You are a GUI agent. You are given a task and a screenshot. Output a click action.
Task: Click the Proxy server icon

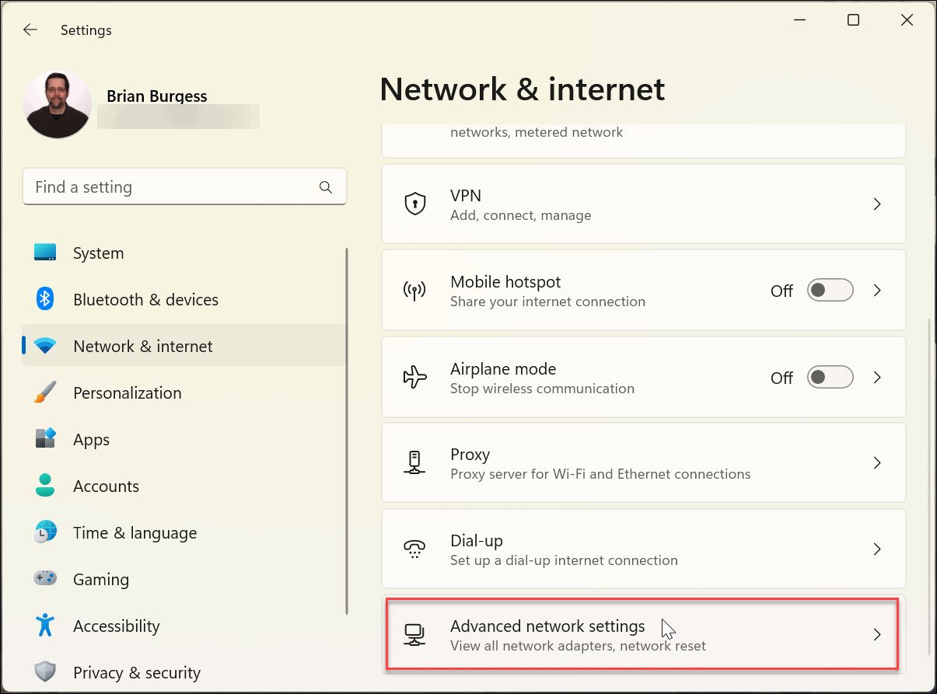point(414,462)
